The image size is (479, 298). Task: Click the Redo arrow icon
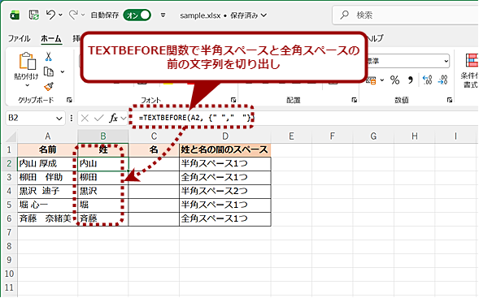73,15
